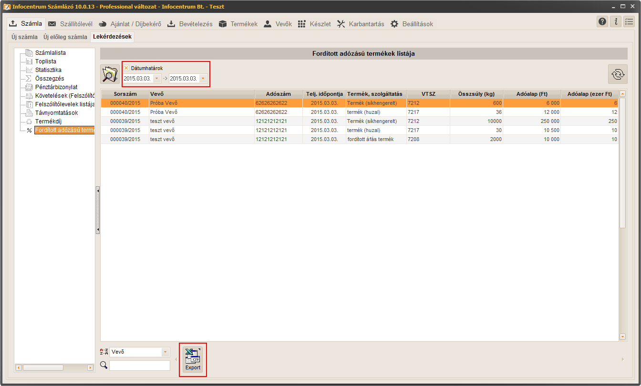Click the table scroll up arrow
Viewport: 641px width, 386px height.
622,94
